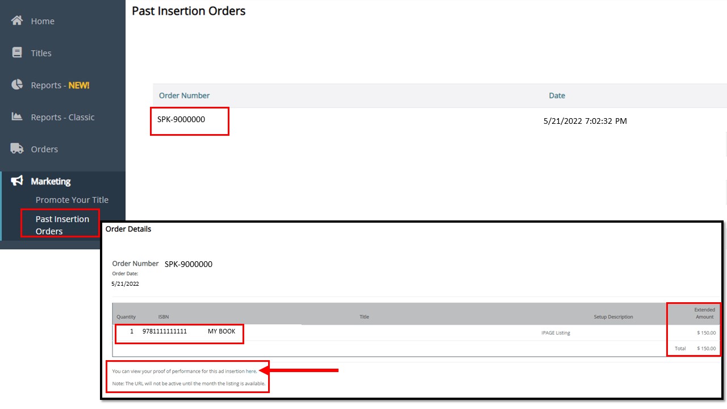This screenshot has height=409, width=727.
Task: Click the Reports pie chart icon
Action: 17,85
